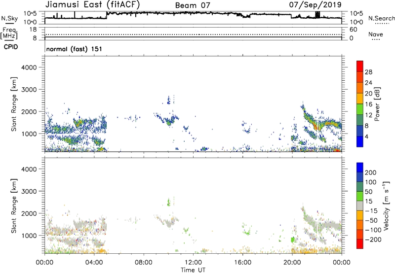The image size is (395, 273).
Task: Click the gray band of velocity colorbar
Action: [x=360, y=205]
